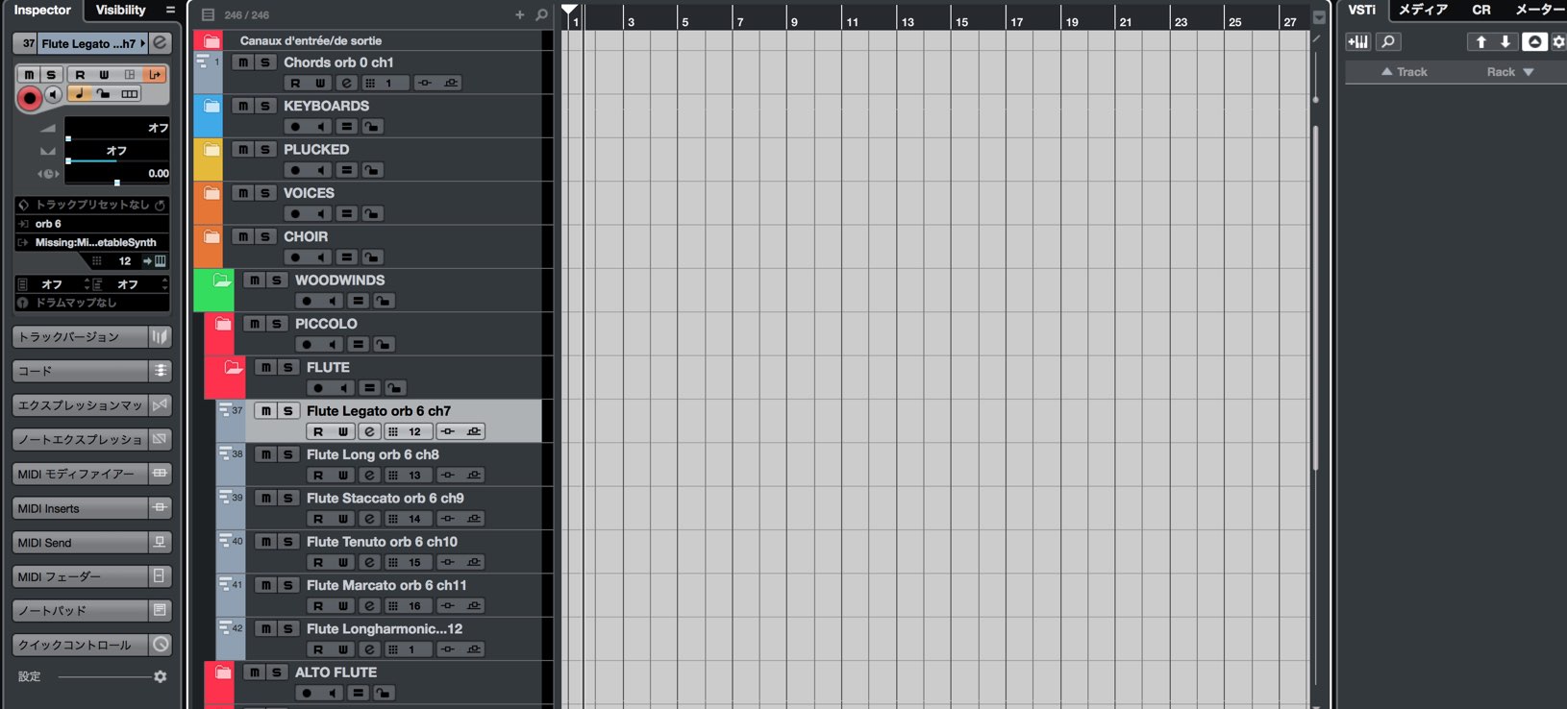
Task: Click the musical timebase note icon in Inspector
Action: point(79,94)
